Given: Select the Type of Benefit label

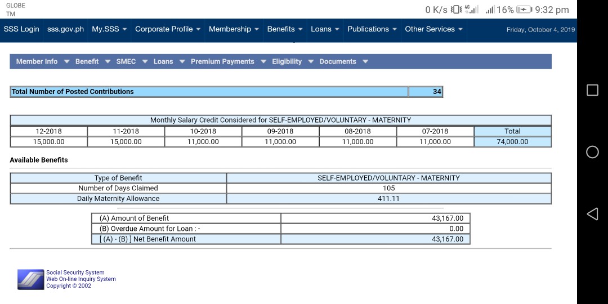Looking at the screenshot, I should [x=118, y=178].
